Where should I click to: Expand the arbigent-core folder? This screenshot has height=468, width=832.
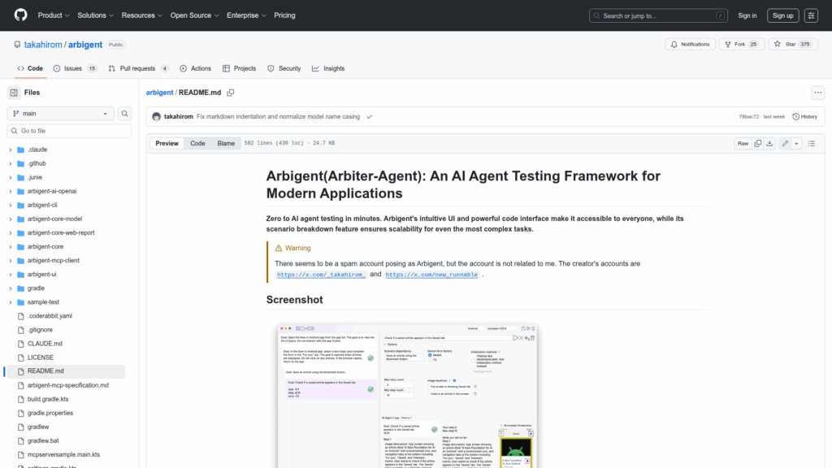tap(10, 246)
